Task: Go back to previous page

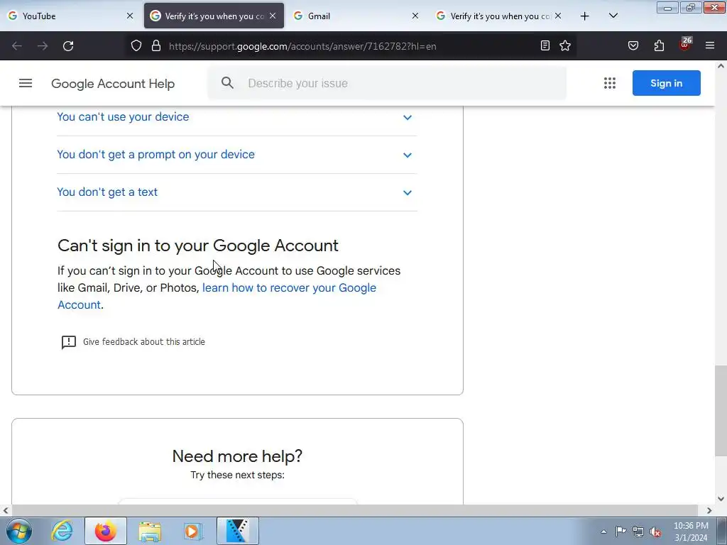Action: 17,46
